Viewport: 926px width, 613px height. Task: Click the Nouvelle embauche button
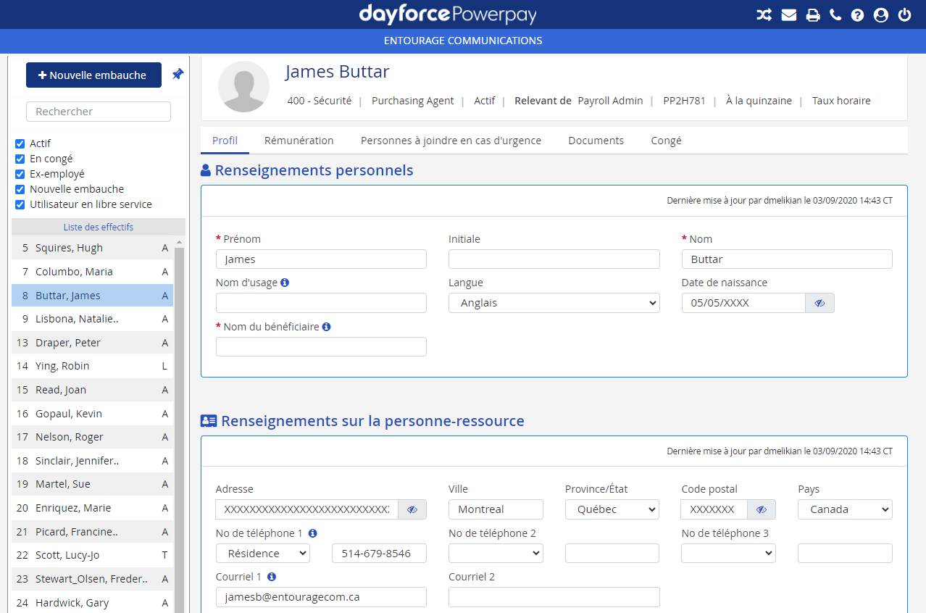pyautogui.click(x=93, y=75)
